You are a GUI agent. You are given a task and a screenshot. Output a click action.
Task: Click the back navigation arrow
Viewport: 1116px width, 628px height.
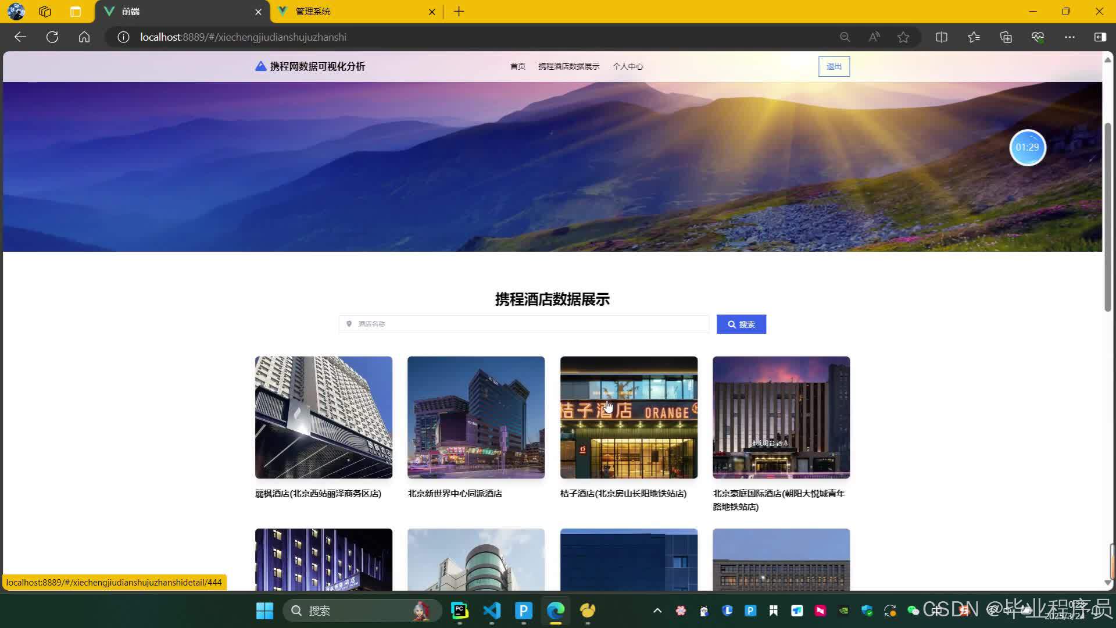pyautogui.click(x=20, y=37)
